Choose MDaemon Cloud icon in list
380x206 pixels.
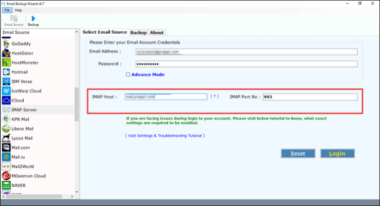6,176
